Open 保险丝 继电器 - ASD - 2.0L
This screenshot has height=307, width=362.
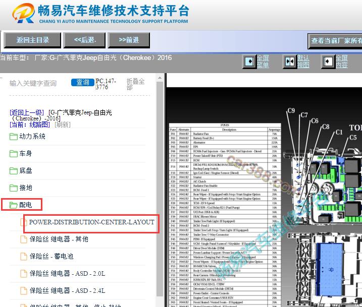67,274
